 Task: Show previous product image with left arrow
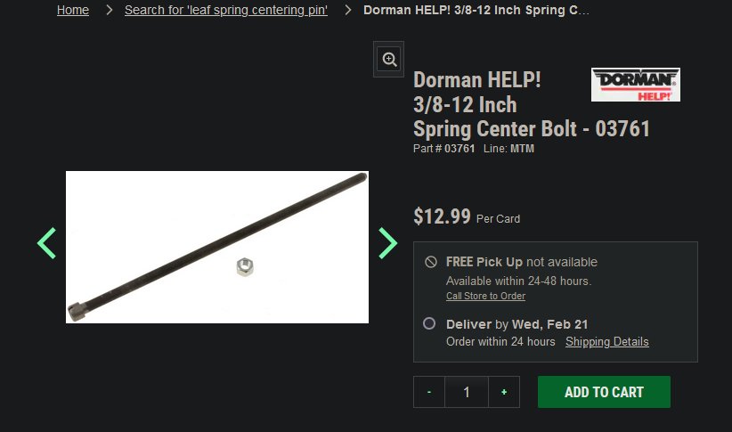pyautogui.click(x=46, y=243)
